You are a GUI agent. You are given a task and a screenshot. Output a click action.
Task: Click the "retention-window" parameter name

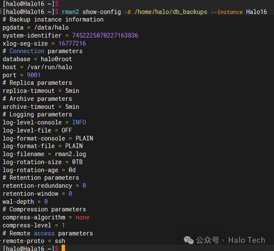(x=30, y=194)
